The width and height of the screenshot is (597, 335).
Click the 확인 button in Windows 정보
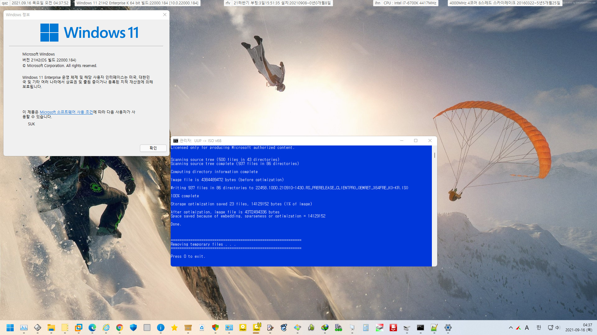[x=153, y=148]
